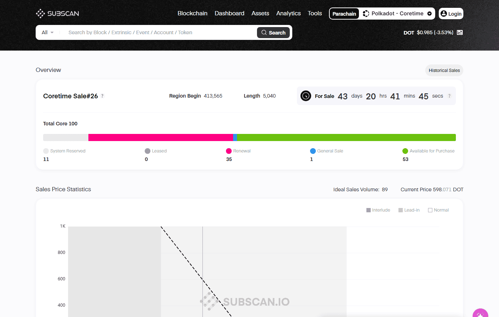Click the DOT price $0.985 text
This screenshot has width=499, height=317.
point(435,32)
